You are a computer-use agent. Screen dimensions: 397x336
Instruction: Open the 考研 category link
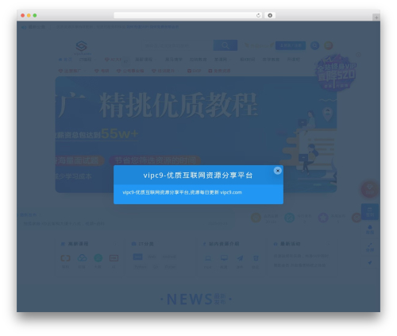click(102, 71)
